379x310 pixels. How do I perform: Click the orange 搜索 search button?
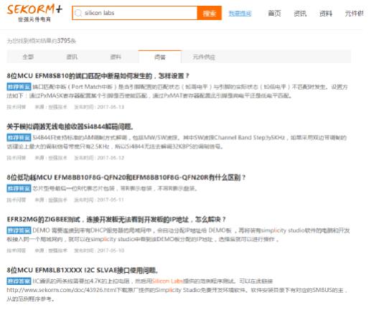pyautogui.click(x=210, y=13)
